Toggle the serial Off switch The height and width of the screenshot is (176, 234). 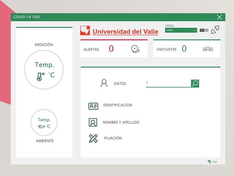tap(204, 30)
